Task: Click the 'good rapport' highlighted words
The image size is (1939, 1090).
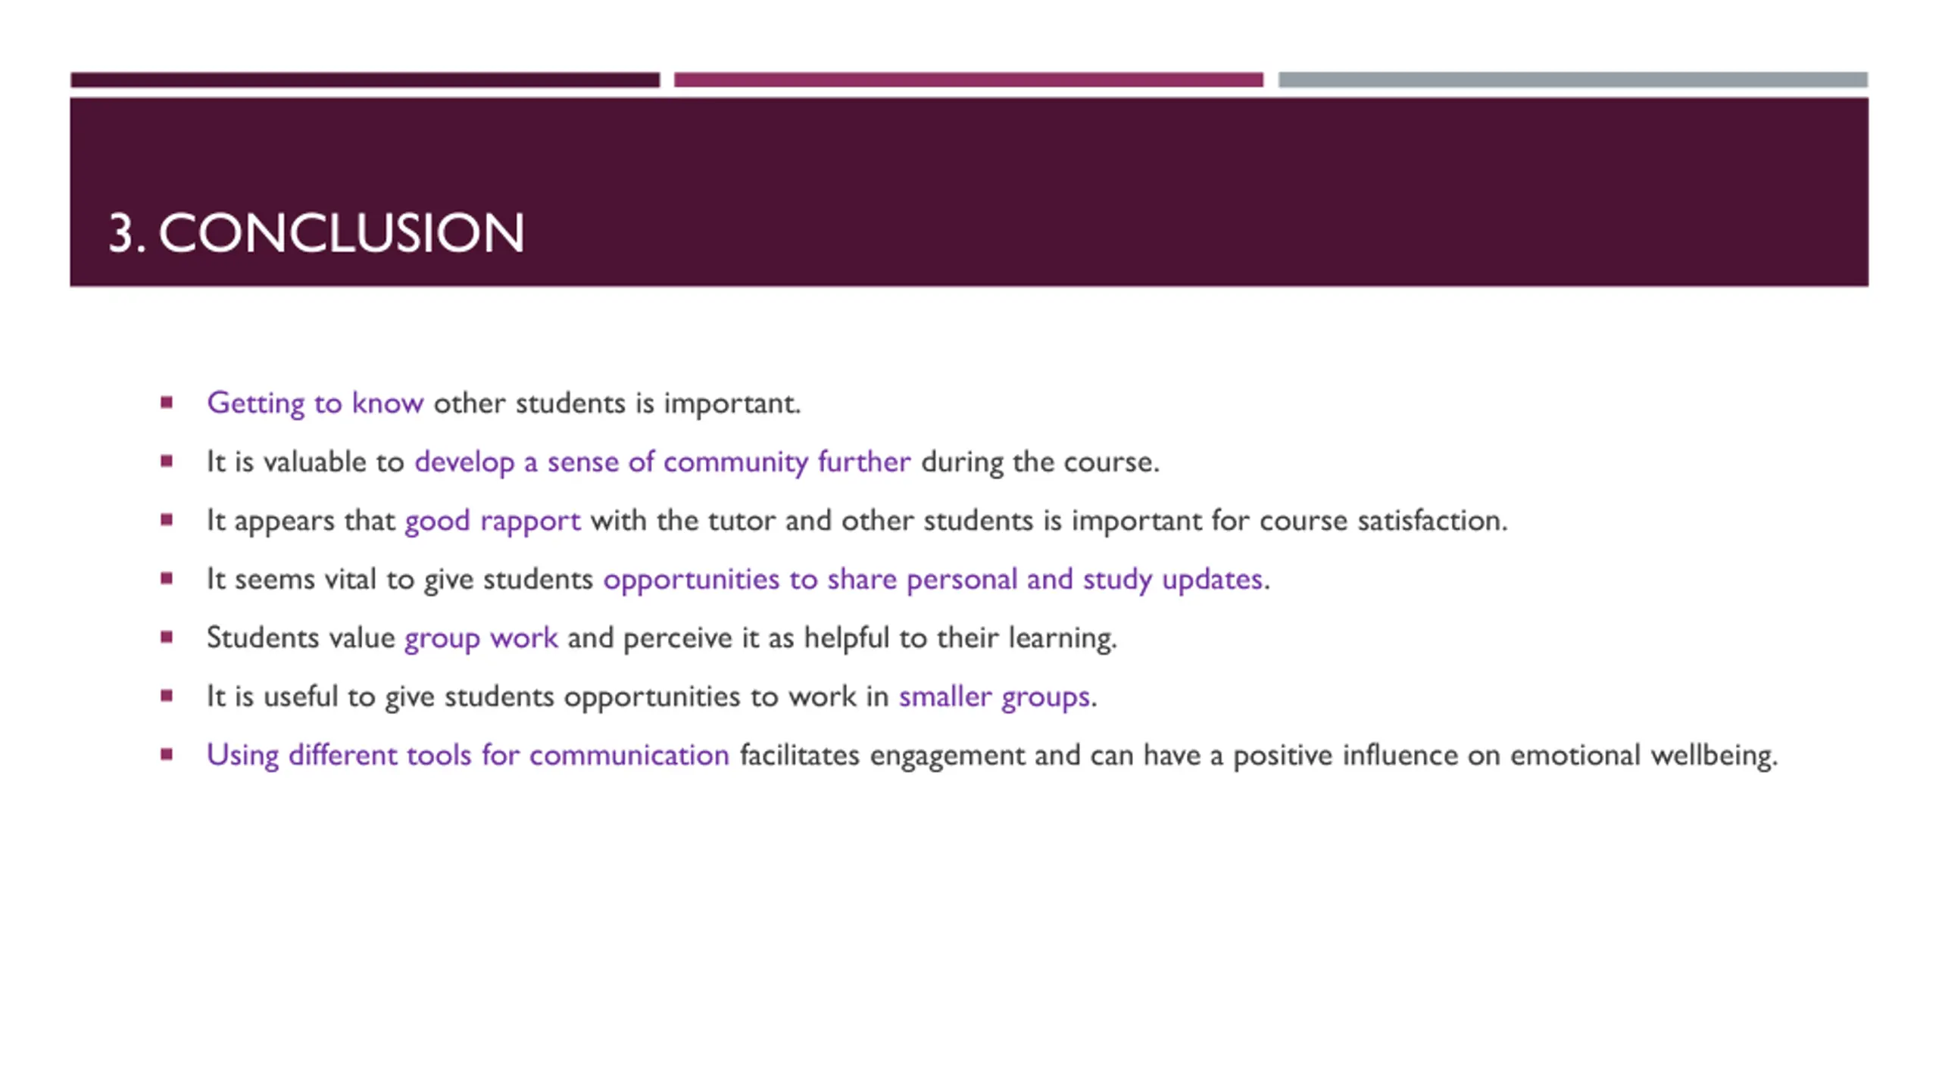Action: [x=492, y=521]
